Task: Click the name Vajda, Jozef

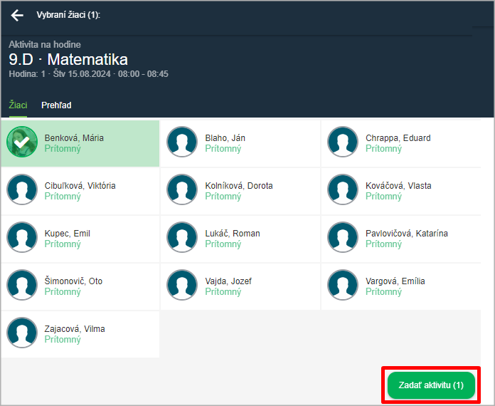Action: (x=228, y=281)
